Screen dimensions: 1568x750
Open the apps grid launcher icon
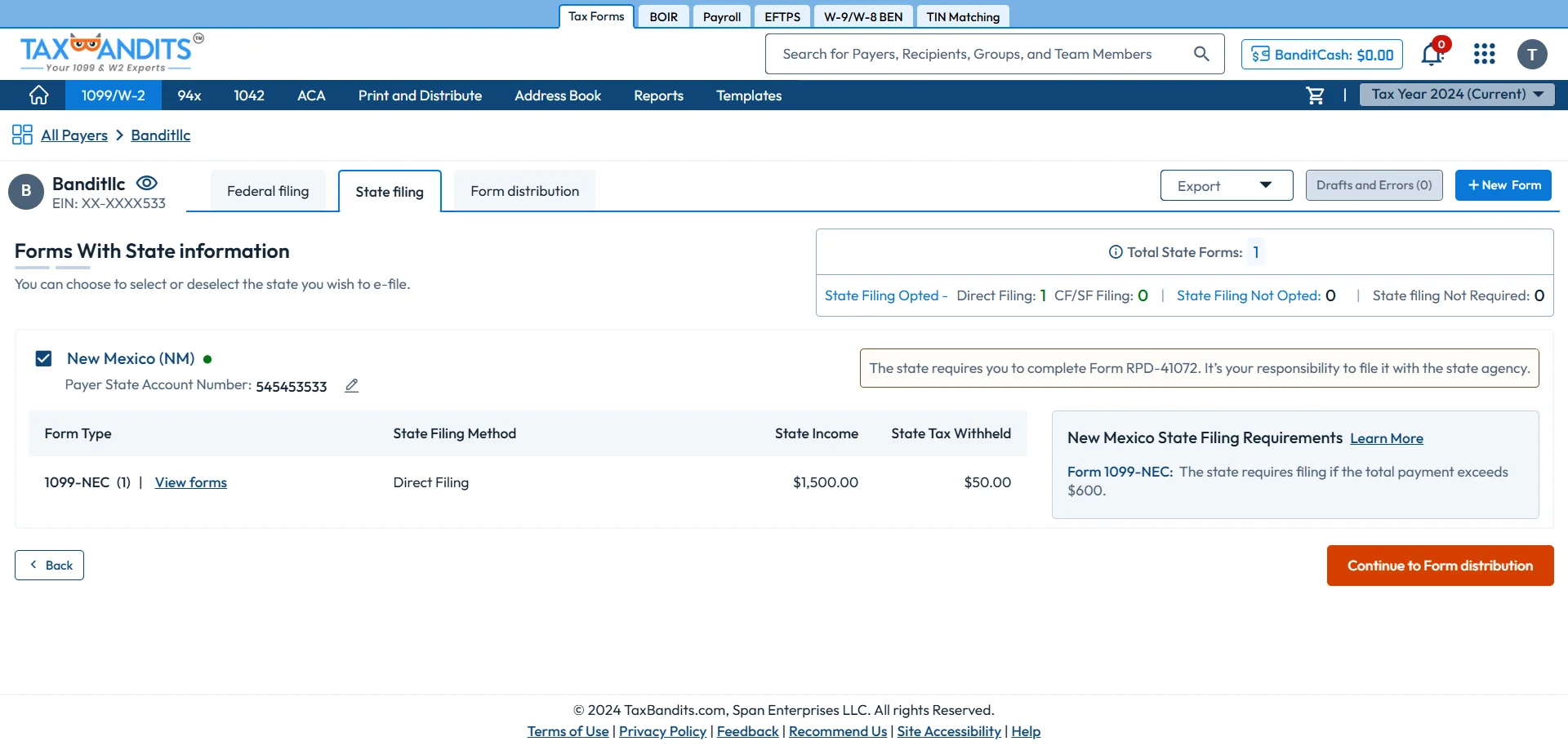click(x=1484, y=55)
